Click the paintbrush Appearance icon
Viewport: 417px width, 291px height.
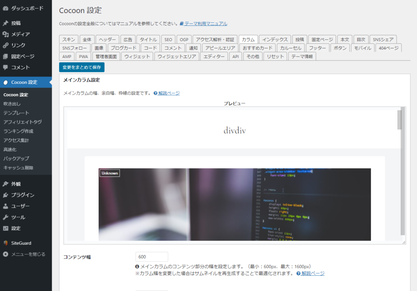(x=5, y=184)
